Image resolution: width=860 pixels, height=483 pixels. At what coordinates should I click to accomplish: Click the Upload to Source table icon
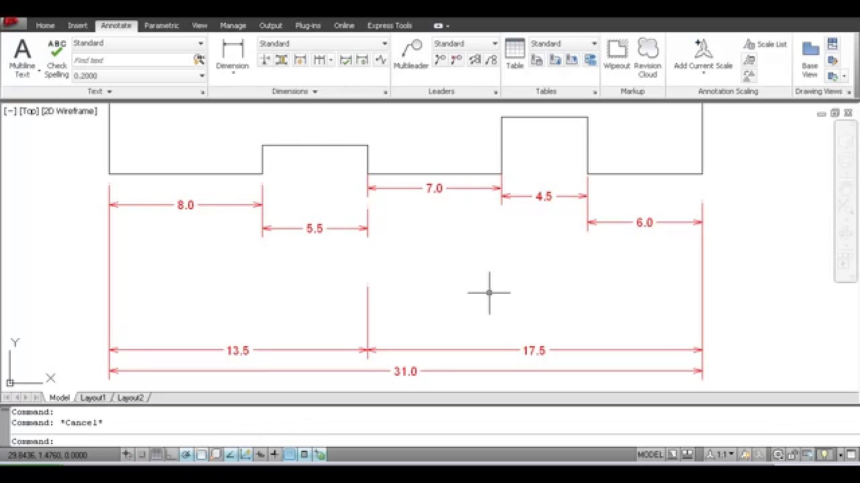point(572,60)
